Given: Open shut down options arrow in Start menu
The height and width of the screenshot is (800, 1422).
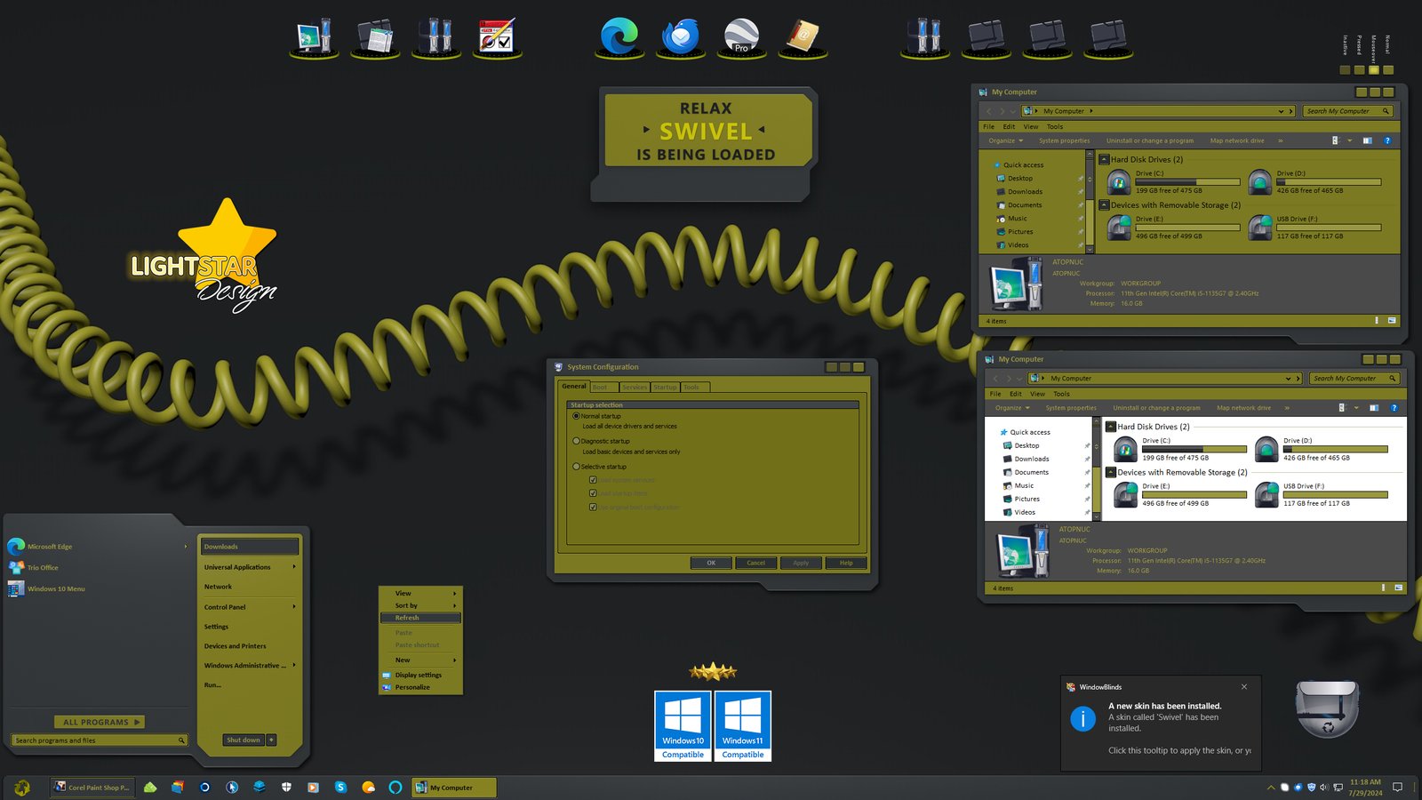Looking at the screenshot, I should click(x=271, y=740).
